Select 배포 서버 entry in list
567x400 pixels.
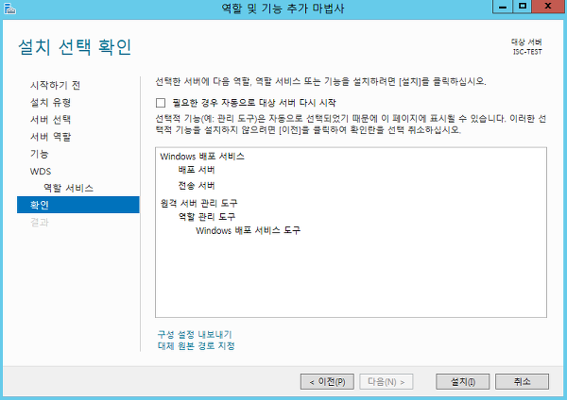pos(197,170)
